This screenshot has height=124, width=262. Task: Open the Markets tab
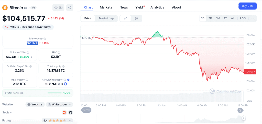tap(106, 7)
